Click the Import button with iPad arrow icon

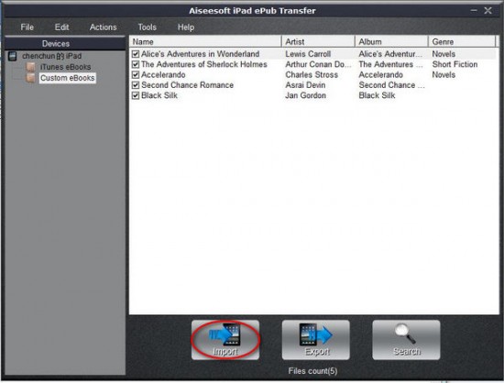click(x=225, y=340)
